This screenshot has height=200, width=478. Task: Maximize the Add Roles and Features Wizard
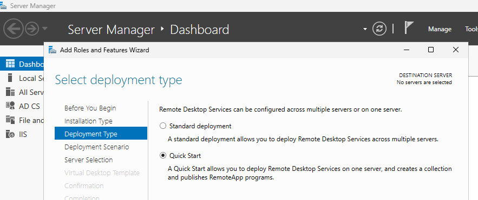[431, 50]
